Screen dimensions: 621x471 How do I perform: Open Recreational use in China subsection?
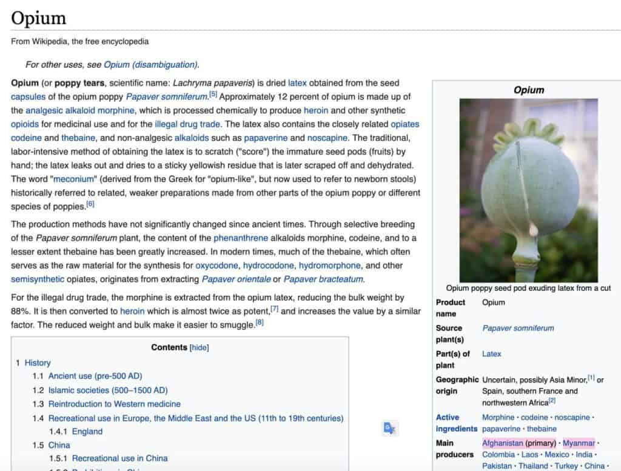point(119,458)
